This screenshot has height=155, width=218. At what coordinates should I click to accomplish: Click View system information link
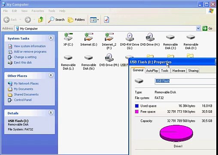[30, 46]
